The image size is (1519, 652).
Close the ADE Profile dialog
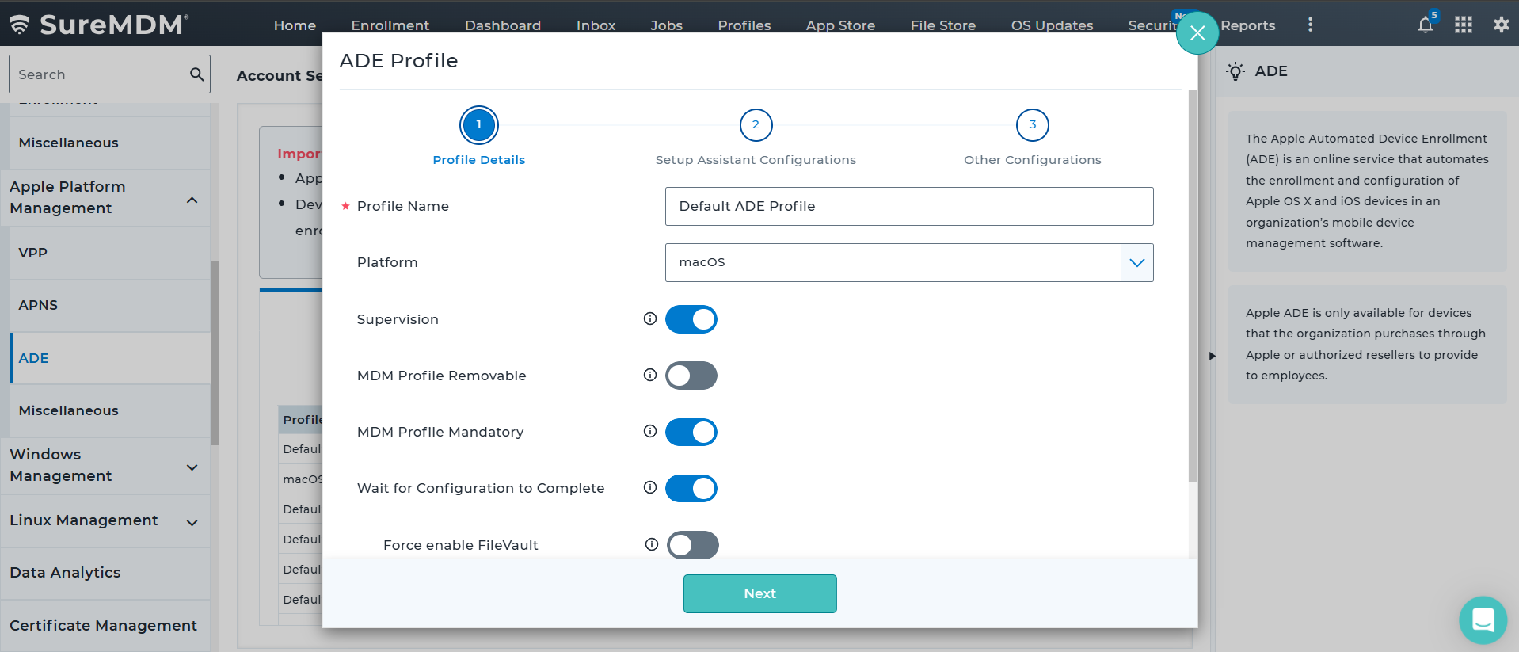click(x=1197, y=33)
